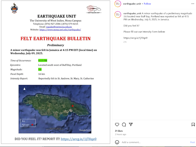This screenshot has width=196, height=147.
Task: Save the post with the bookmark icon
Action: click(193, 124)
